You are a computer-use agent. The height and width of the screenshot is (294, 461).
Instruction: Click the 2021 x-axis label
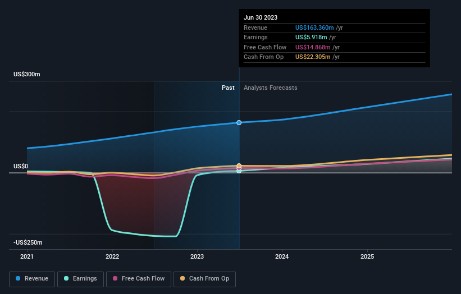[27, 256]
